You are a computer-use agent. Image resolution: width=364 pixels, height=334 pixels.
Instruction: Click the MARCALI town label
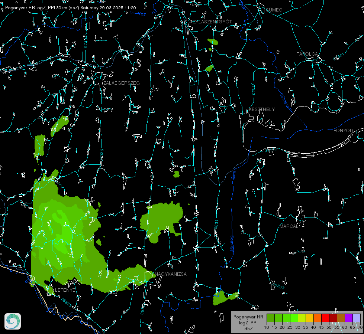(290, 226)
